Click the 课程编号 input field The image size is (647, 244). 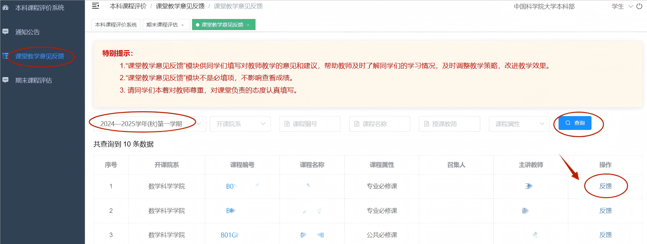coord(310,124)
